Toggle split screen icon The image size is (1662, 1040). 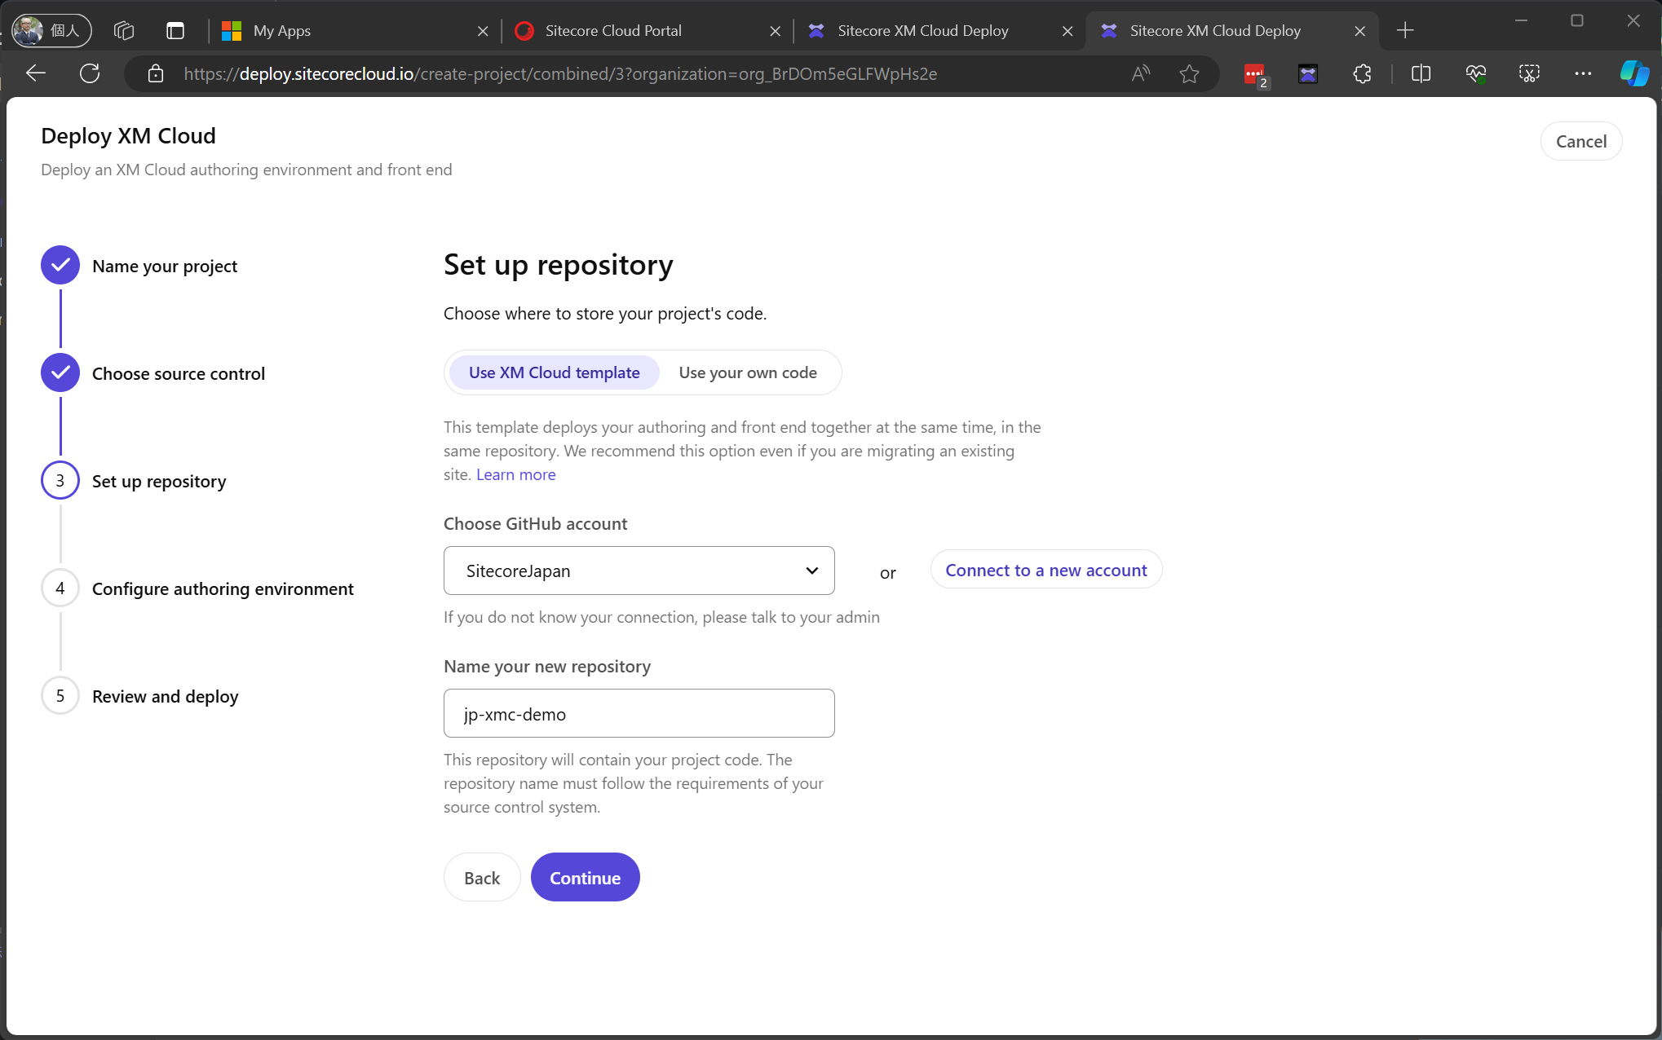pyautogui.click(x=1421, y=73)
